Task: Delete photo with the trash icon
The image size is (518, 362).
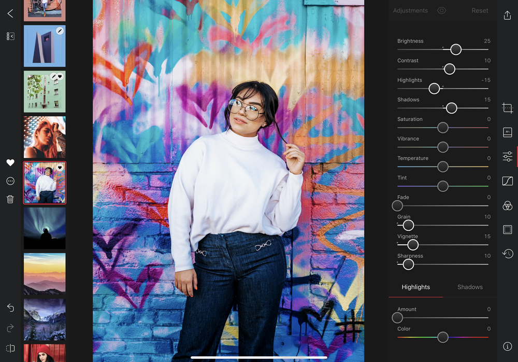Action: click(10, 199)
